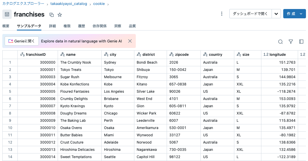This screenshot has width=308, height=161.
Task: Star the franchises table as favorite
Action: [60, 15]
